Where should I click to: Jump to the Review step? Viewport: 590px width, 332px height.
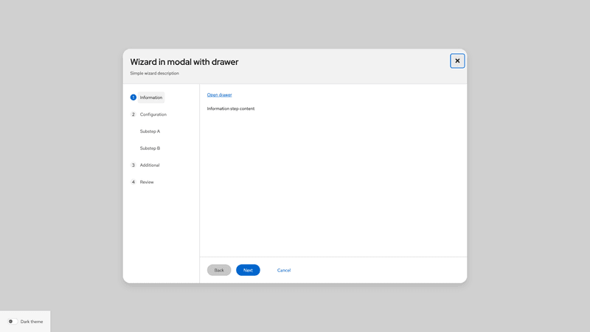point(147,182)
